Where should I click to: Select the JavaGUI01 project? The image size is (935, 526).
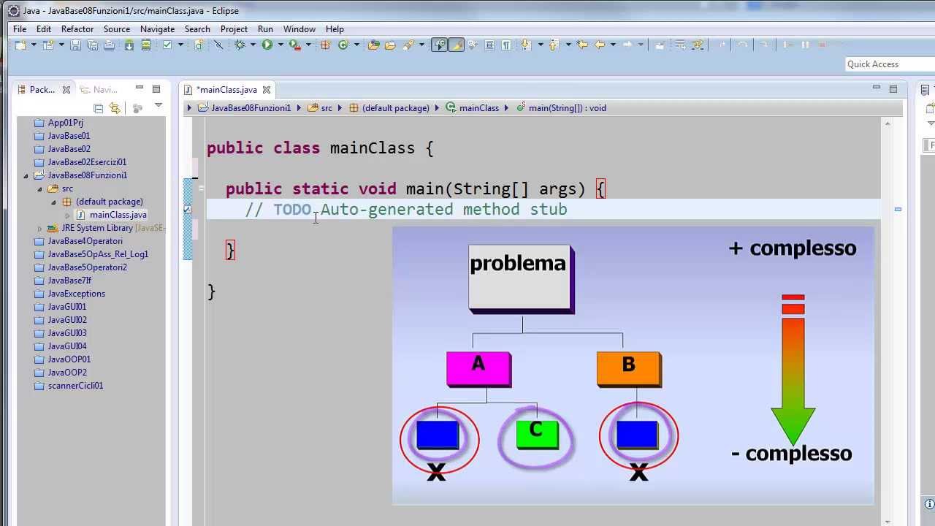pyautogui.click(x=67, y=307)
